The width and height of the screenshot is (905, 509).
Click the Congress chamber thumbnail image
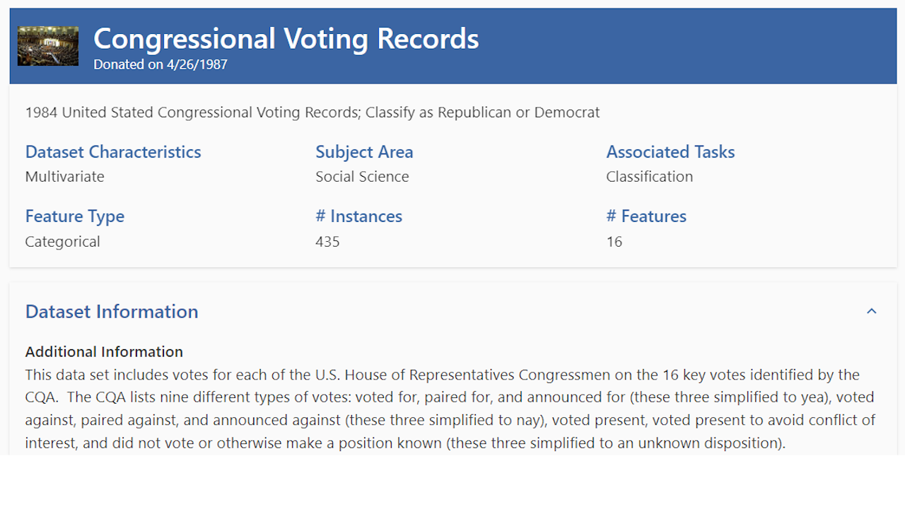pos(47,45)
